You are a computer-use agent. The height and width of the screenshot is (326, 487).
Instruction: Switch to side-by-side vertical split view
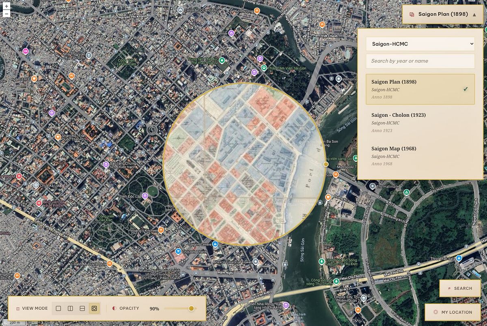(70, 309)
